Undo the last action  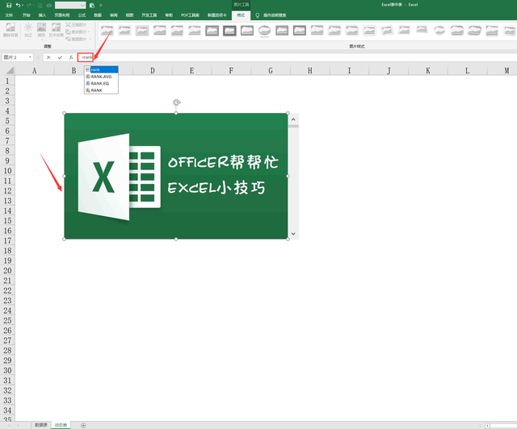coord(18,5)
